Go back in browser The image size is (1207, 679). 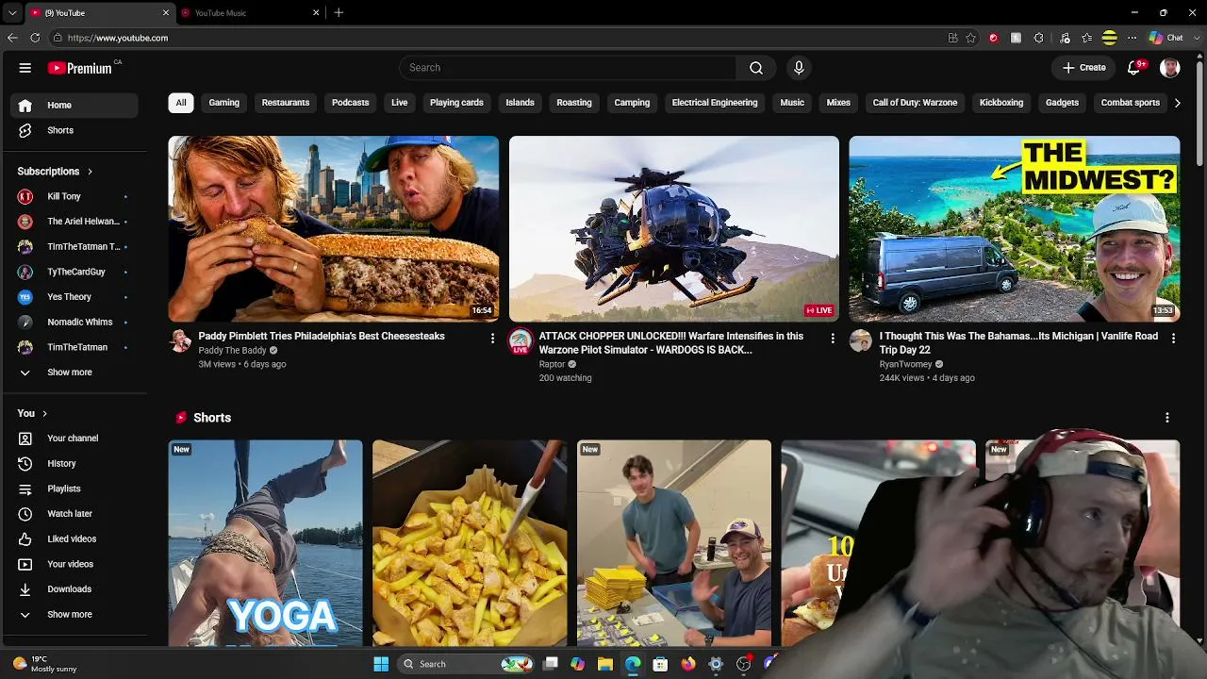tap(12, 38)
